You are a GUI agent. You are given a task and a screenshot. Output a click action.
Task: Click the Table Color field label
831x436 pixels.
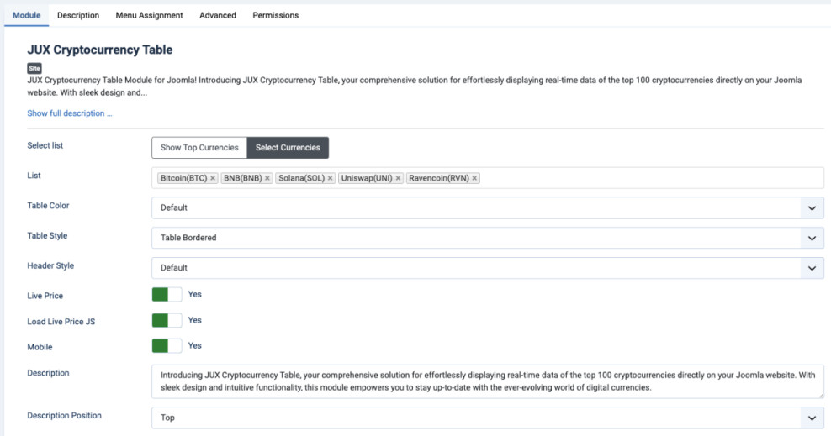click(x=48, y=206)
